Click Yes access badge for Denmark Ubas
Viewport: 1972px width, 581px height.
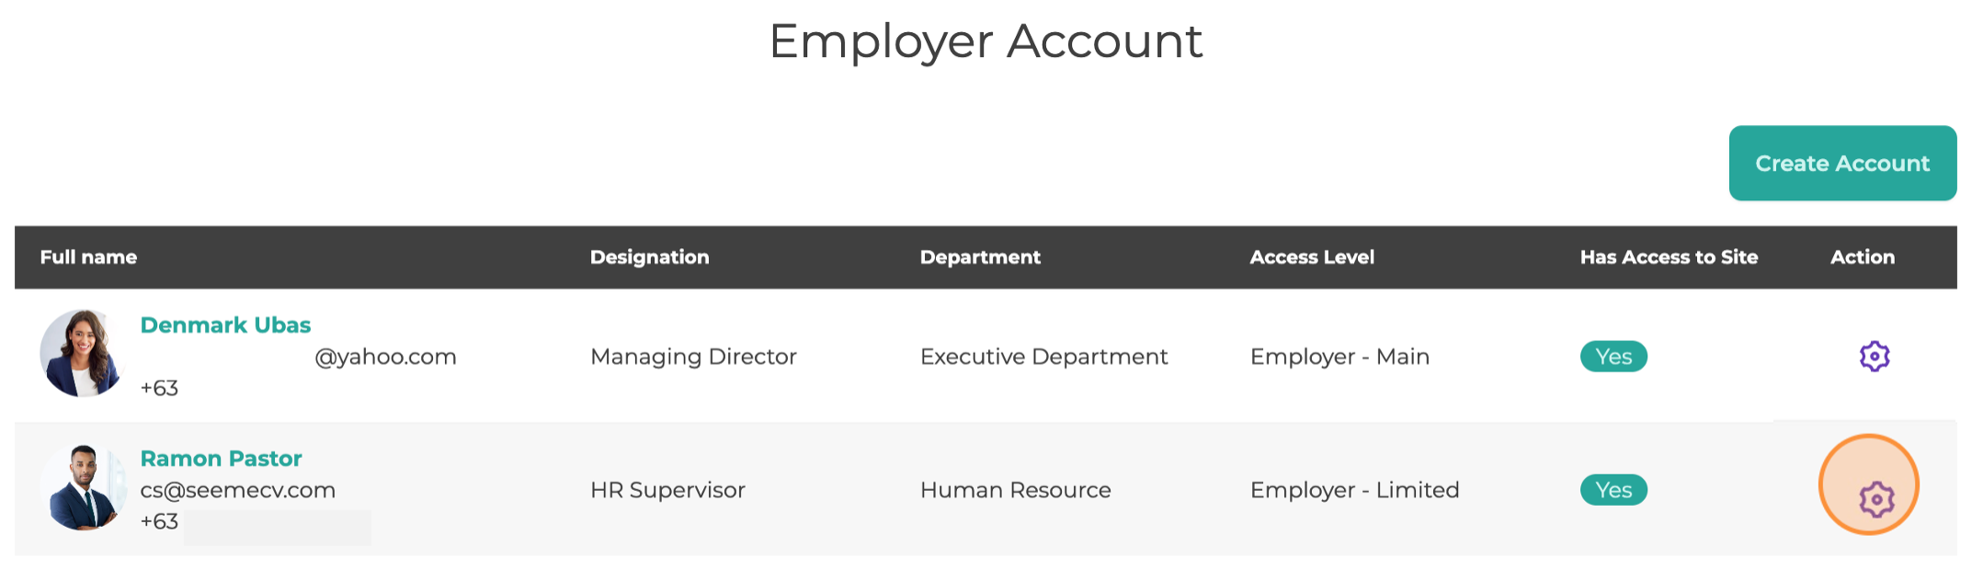click(x=1613, y=357)
